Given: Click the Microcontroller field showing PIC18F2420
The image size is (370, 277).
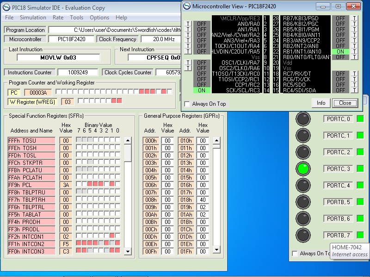Looking at the screenshot, I should coord(72,39).
